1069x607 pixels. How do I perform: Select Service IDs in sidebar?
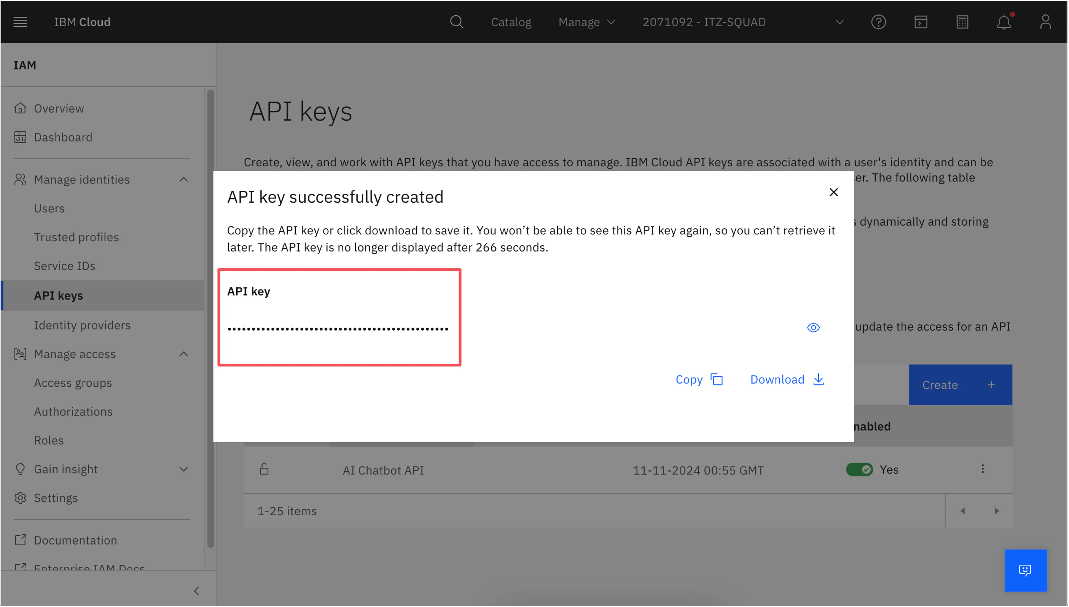point(65,266)
